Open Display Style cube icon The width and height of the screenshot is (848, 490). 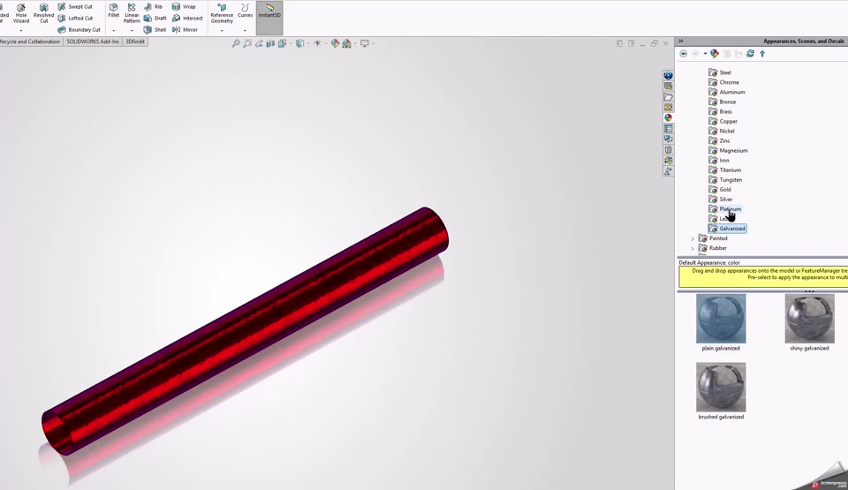[299, 43]
